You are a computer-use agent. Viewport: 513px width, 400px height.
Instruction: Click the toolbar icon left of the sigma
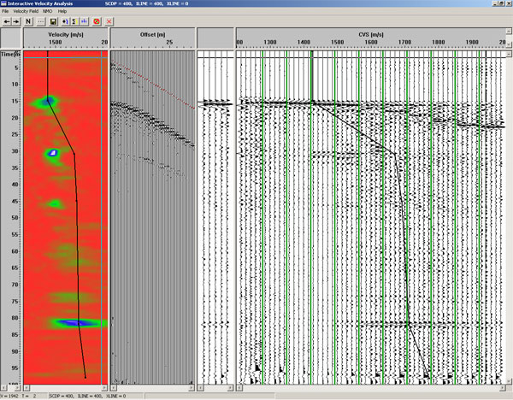65,20
